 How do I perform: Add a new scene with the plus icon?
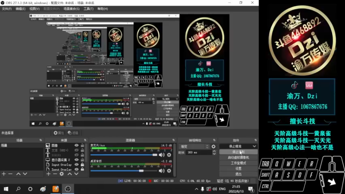tap(4, 174)
